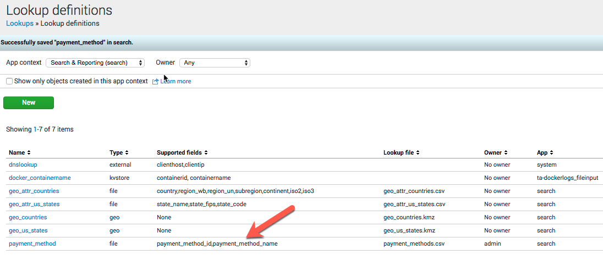The image size is (603, 255).
Task: Sort by App column arrow icon
Action: pyautogui.click(x=551, y=152)
